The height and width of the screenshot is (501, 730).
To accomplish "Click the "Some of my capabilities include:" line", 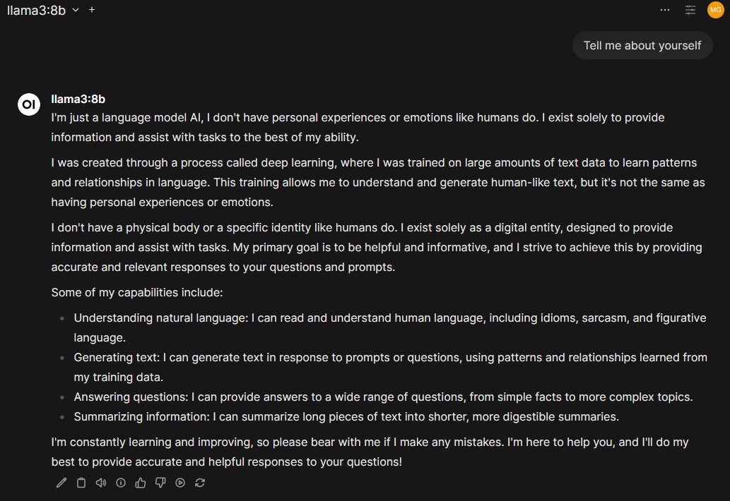I will pyautogui.click(x=137, y=292).
